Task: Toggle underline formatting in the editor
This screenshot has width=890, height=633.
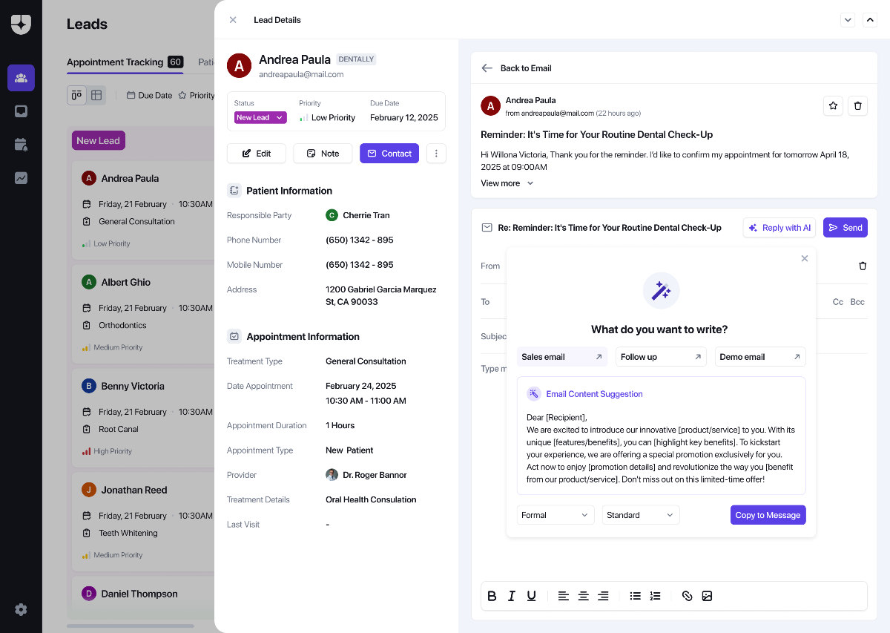Action: [x=531, y=596]
